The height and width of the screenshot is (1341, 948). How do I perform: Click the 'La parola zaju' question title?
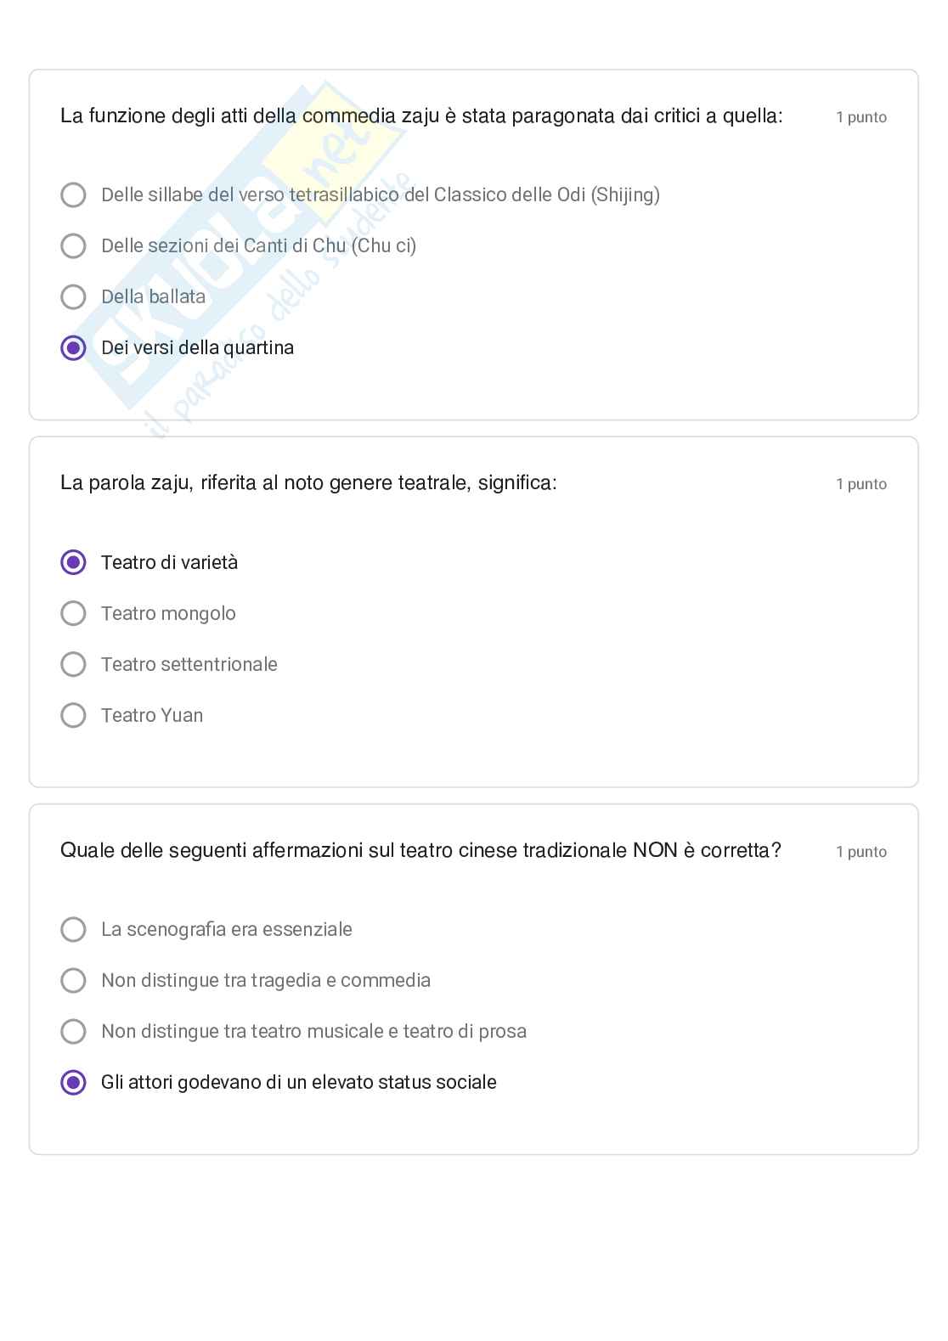point(308,483)
